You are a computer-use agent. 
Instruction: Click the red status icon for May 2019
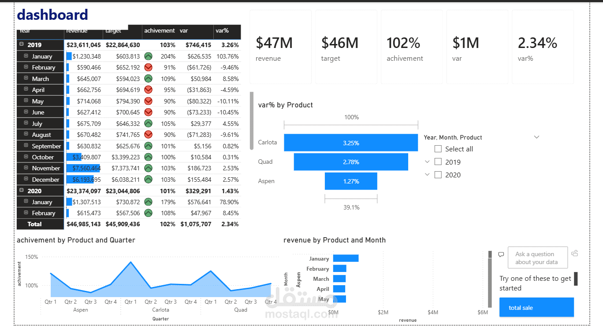(148, 101)
